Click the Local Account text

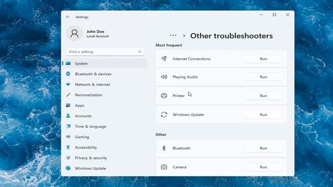coord(98,36)
